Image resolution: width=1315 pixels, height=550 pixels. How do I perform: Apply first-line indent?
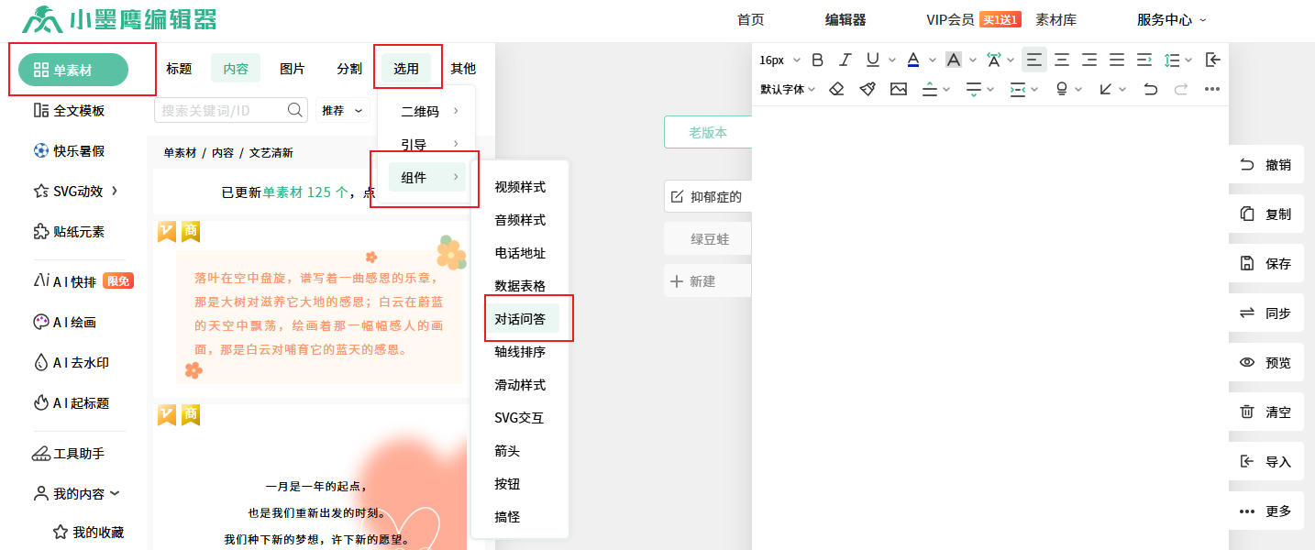(1144, 60)
